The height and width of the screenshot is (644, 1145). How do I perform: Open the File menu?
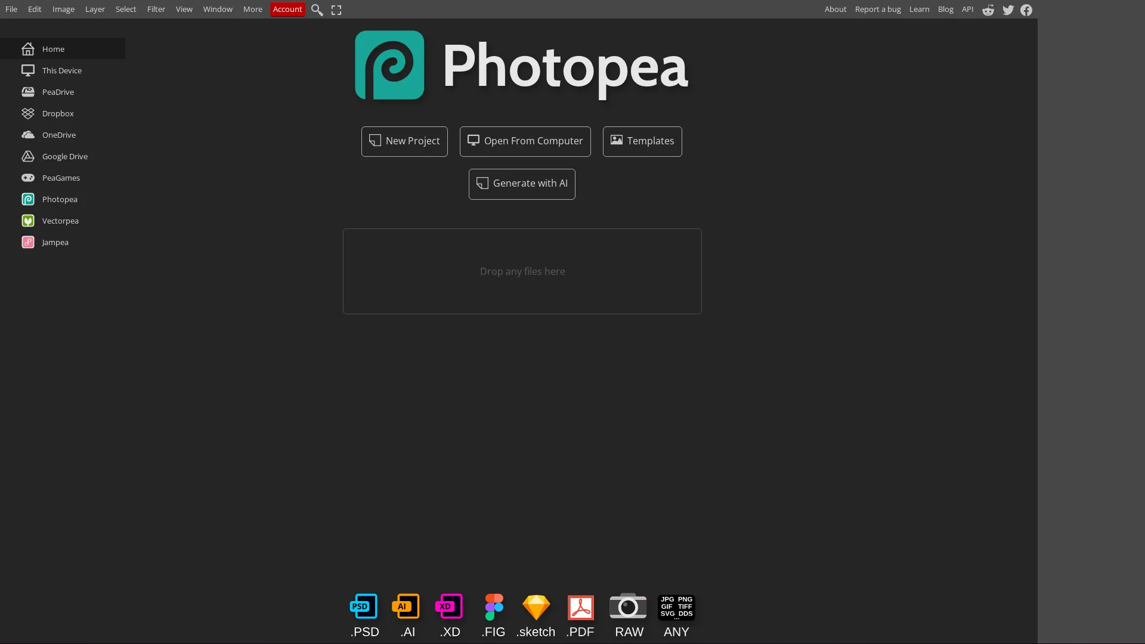pyautogui.click(x=11, y=10)
